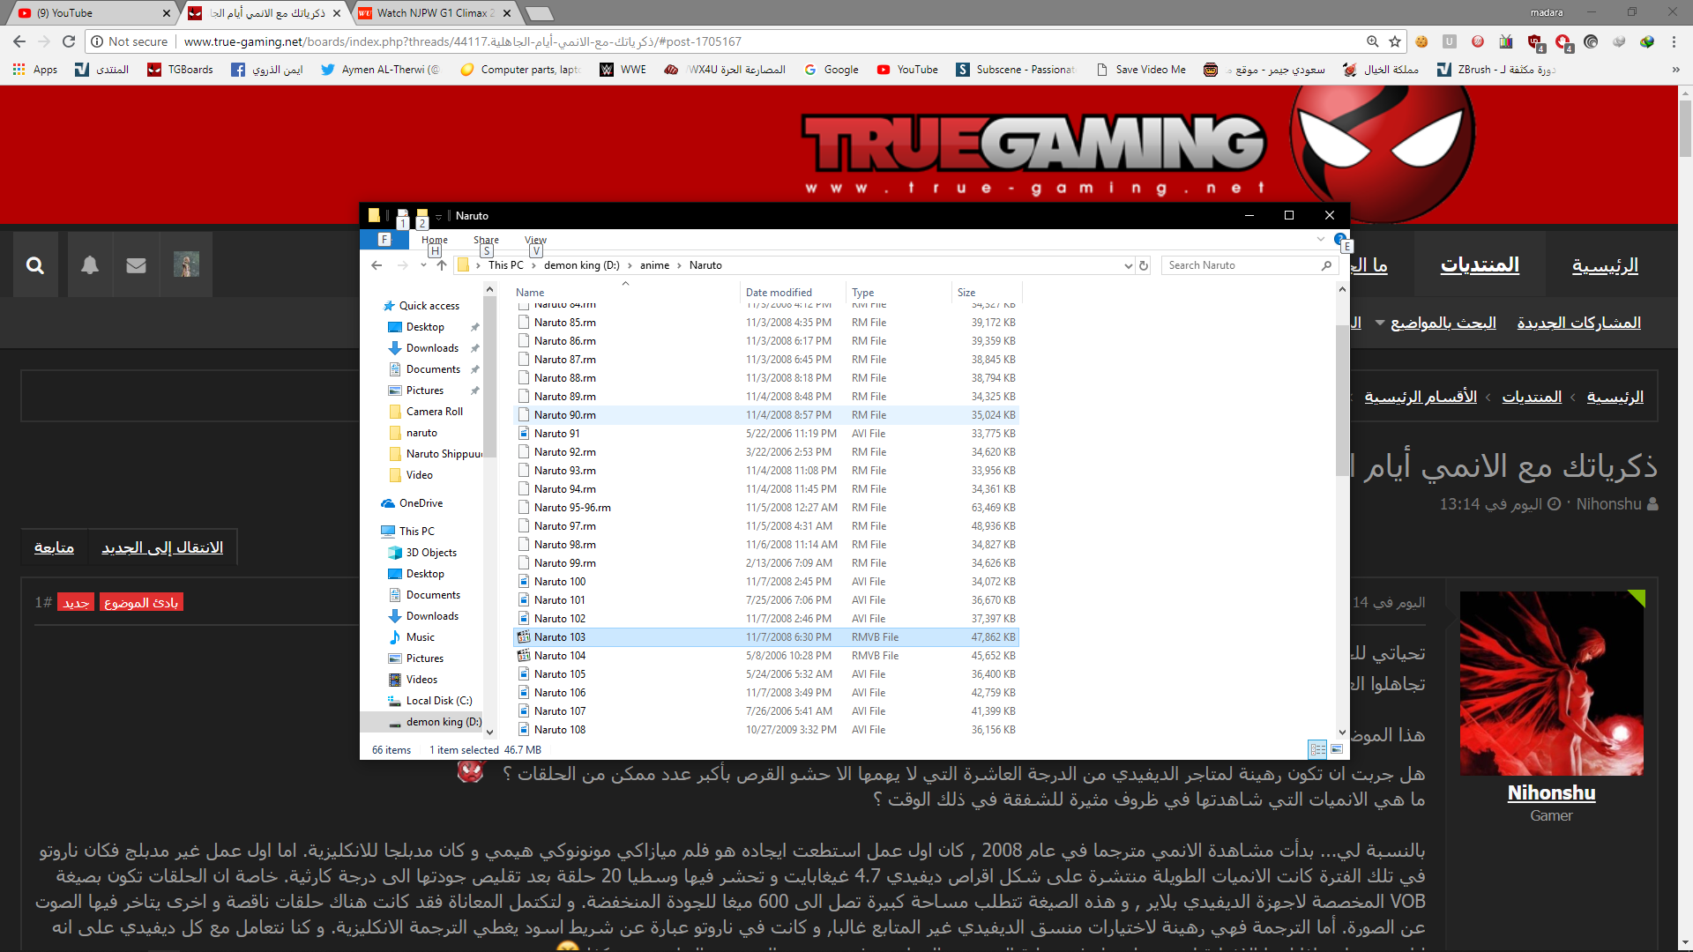
Task: Open the Explorer File menu
Action: coord(384,240)
